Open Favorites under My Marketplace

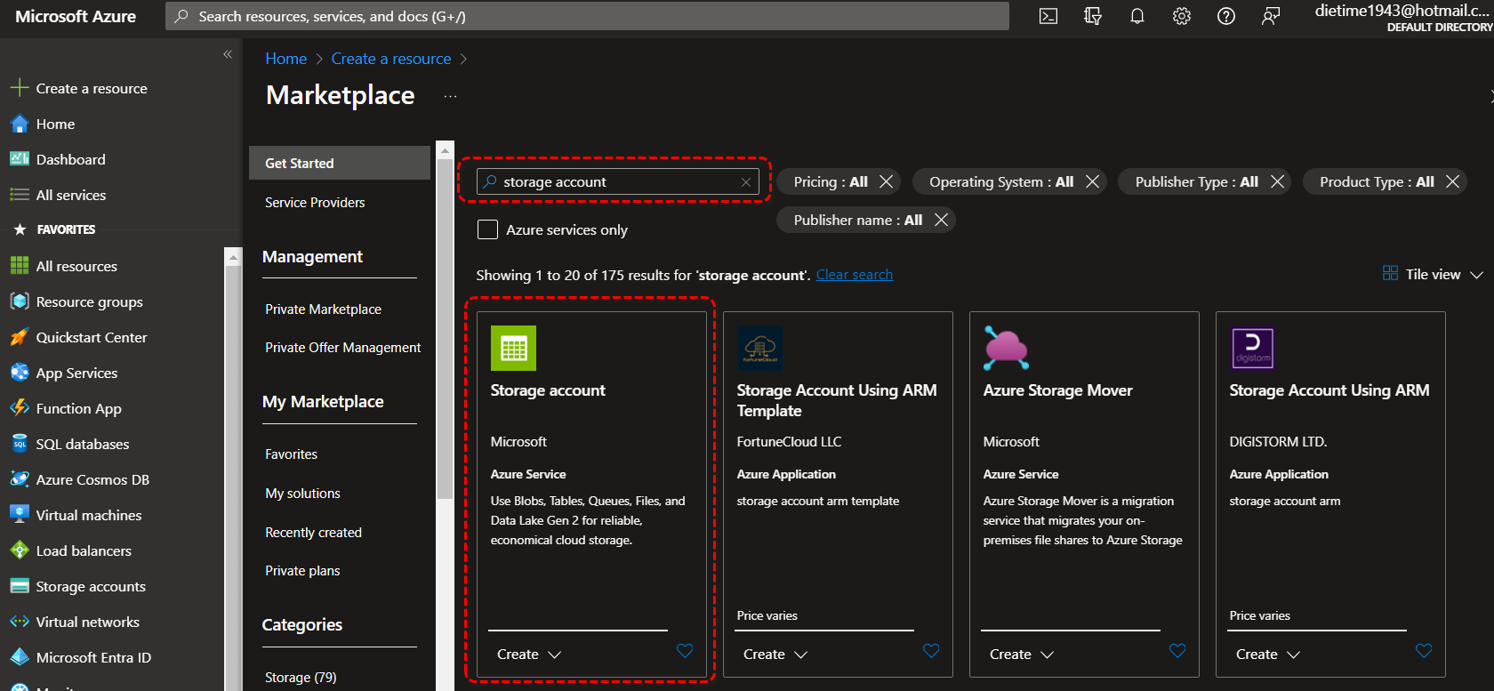coord(291,454)
